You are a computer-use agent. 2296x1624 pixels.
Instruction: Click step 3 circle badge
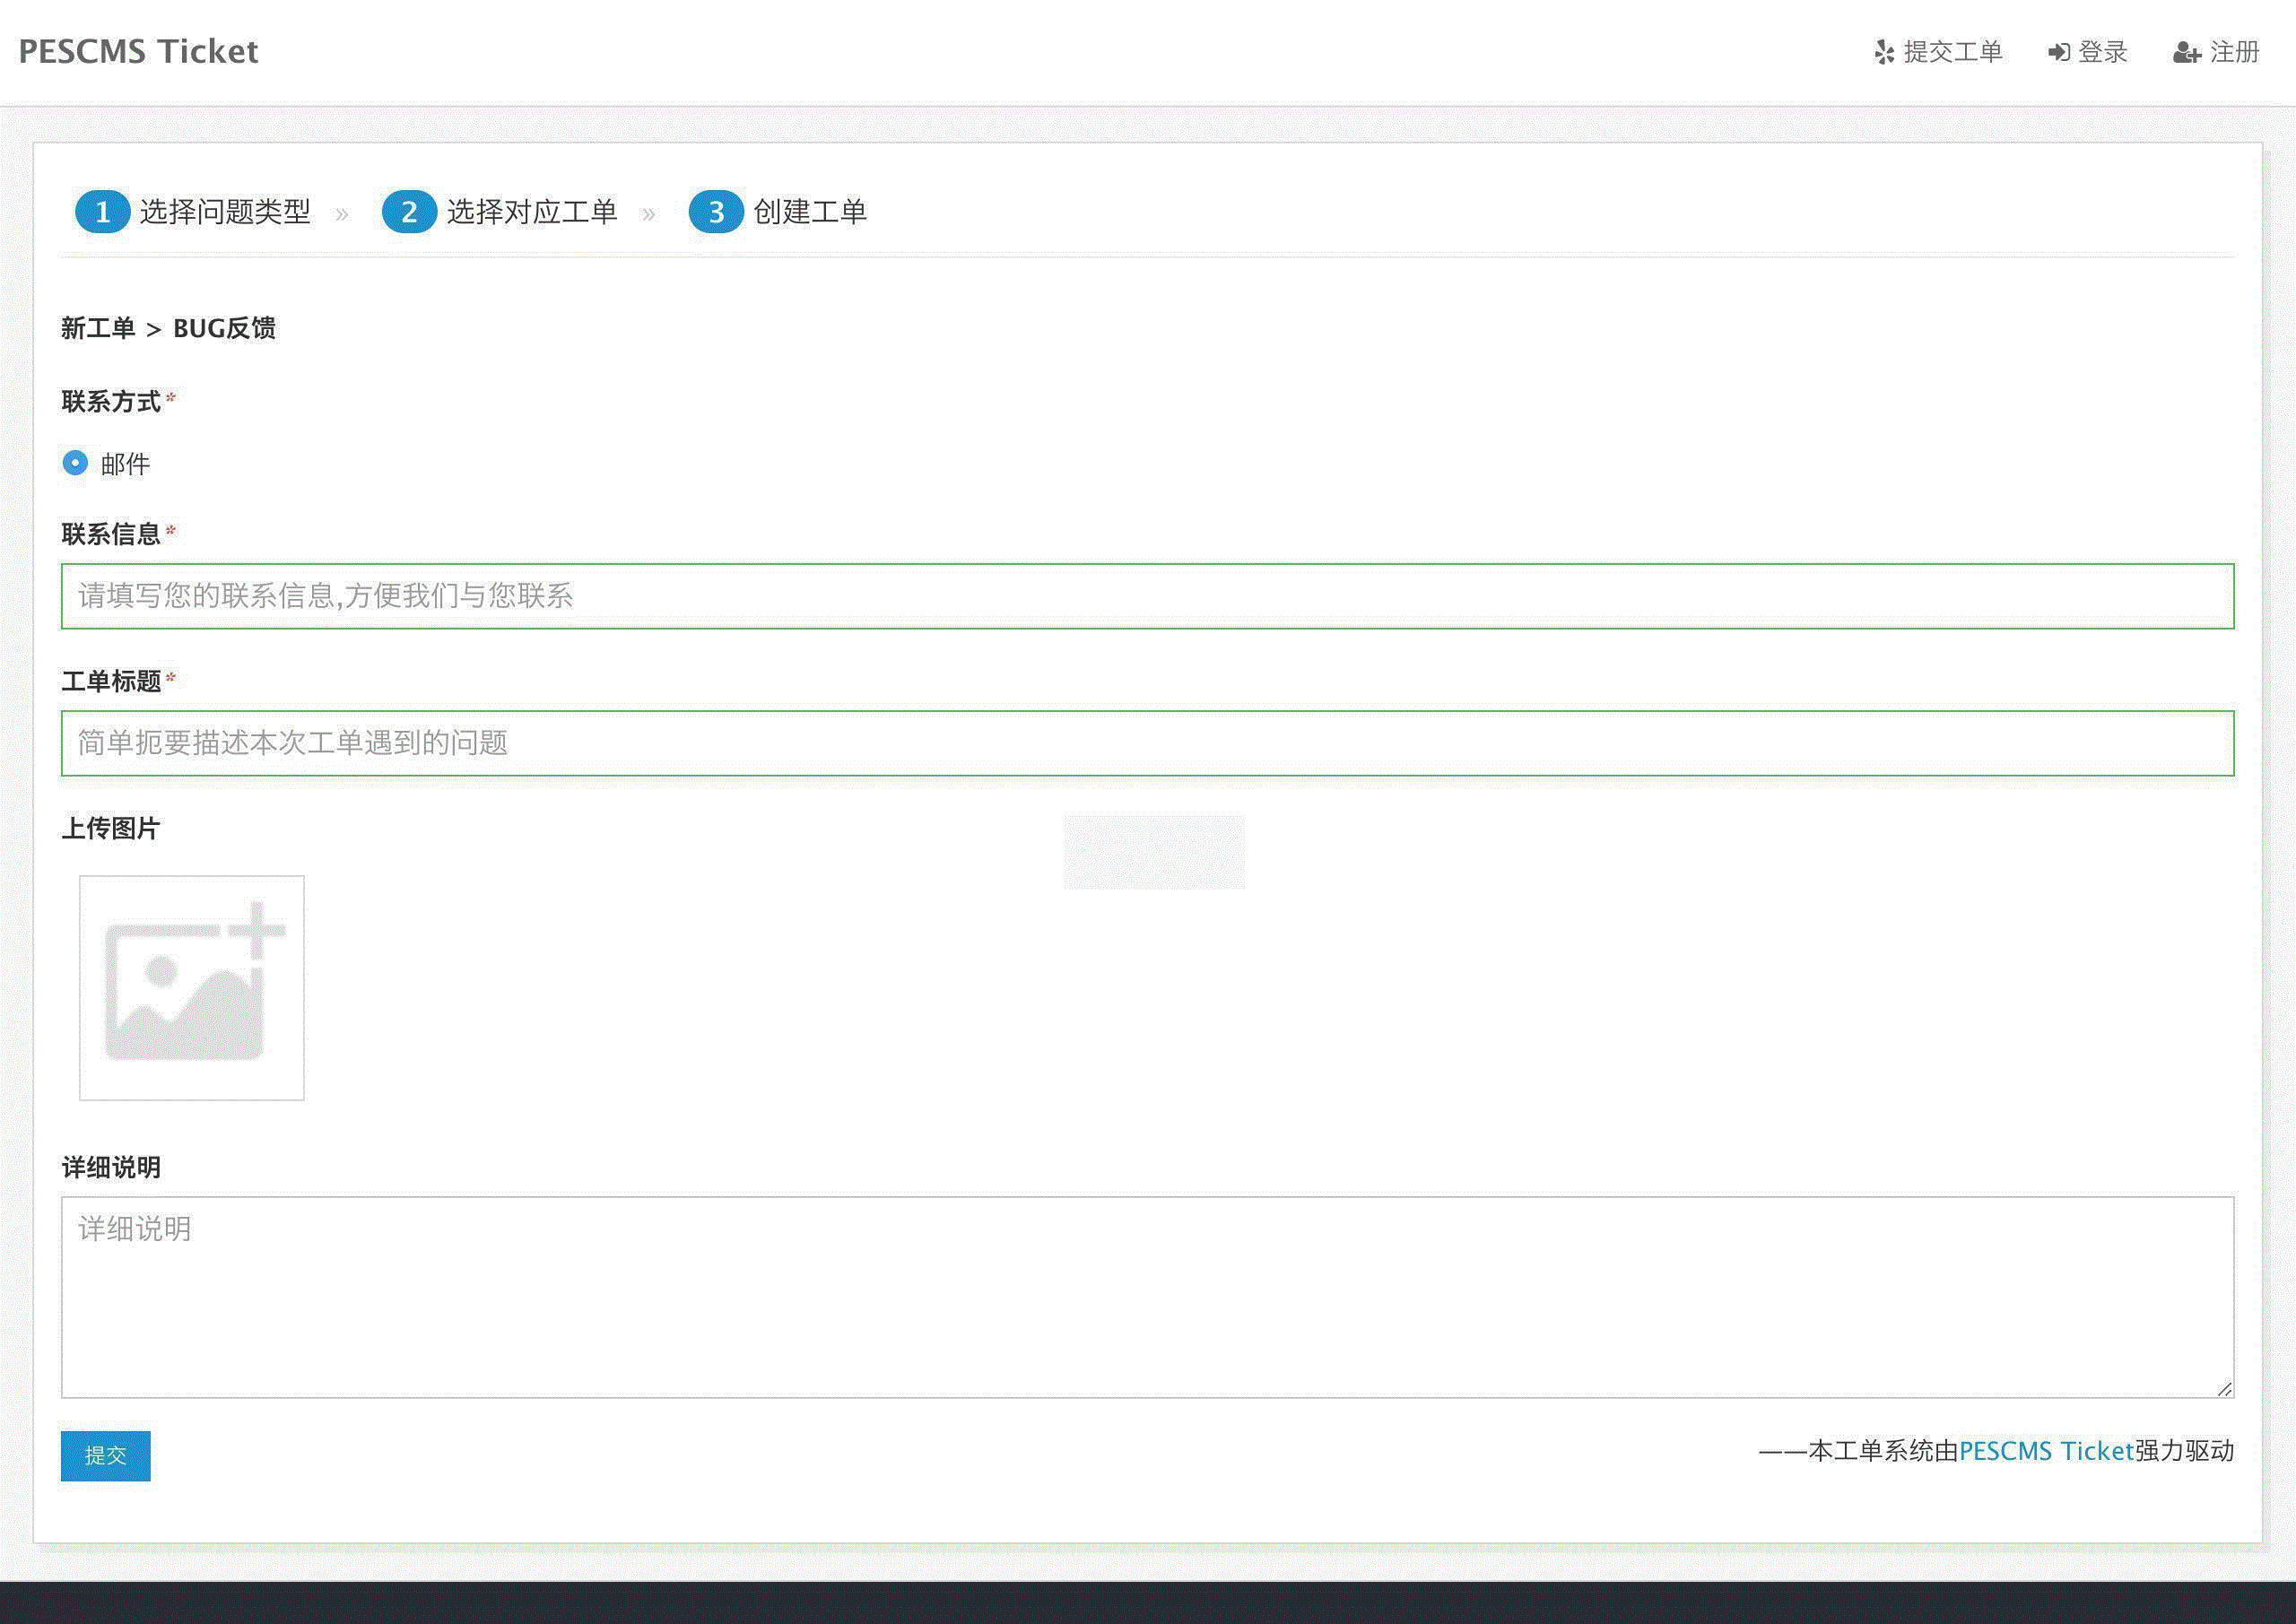tap(716, 212)
